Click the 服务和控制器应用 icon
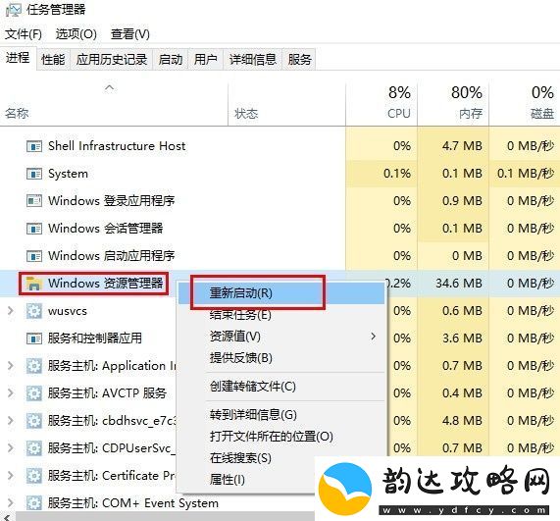The width and height of the screenshot is (560, 521). (x=34, y=339)
